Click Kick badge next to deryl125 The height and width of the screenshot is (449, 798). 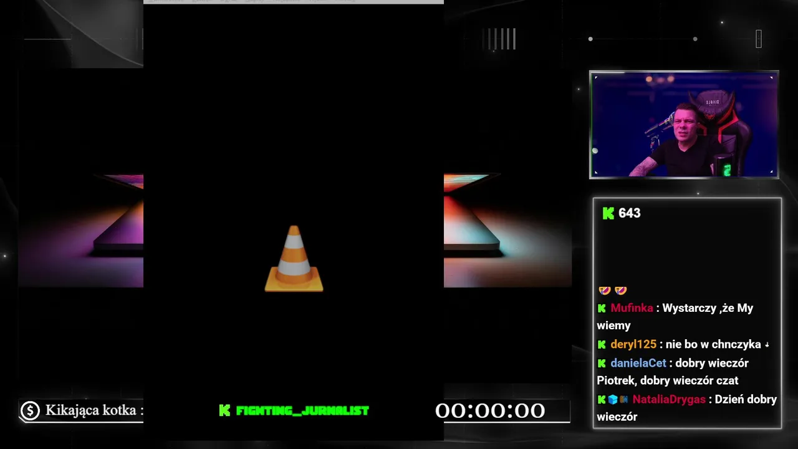point(602,344)
